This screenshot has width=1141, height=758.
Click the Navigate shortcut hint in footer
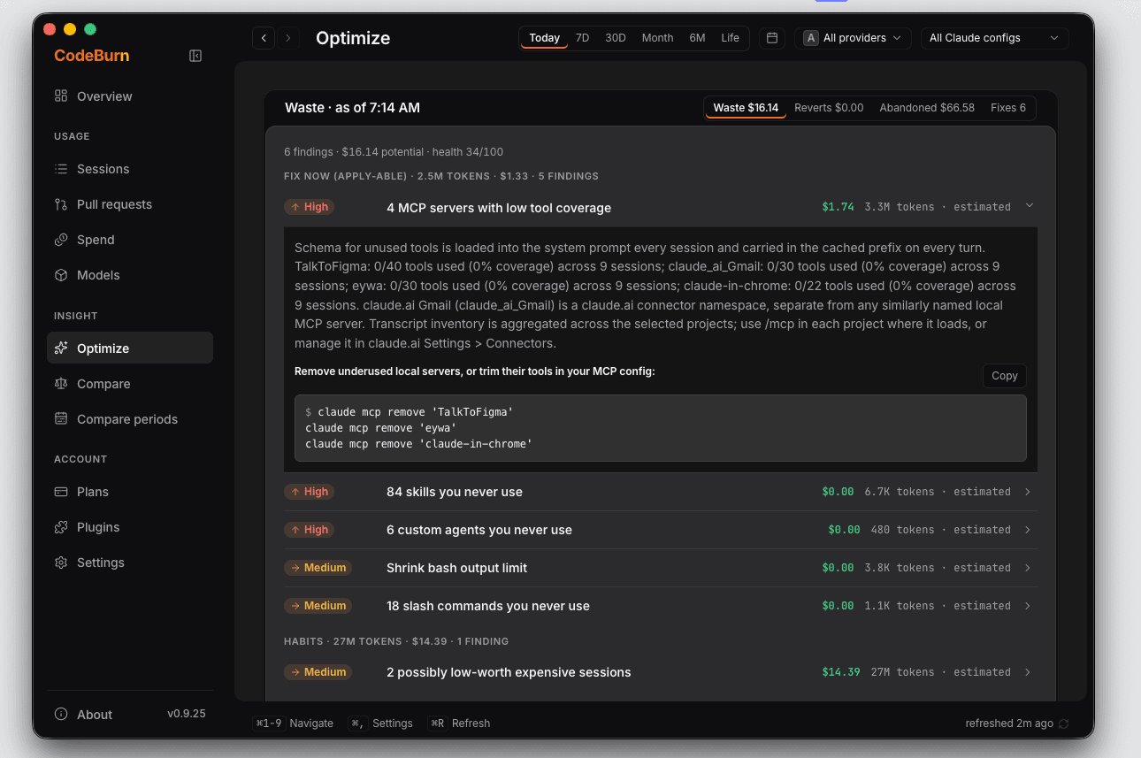click(x=294, y=724)
